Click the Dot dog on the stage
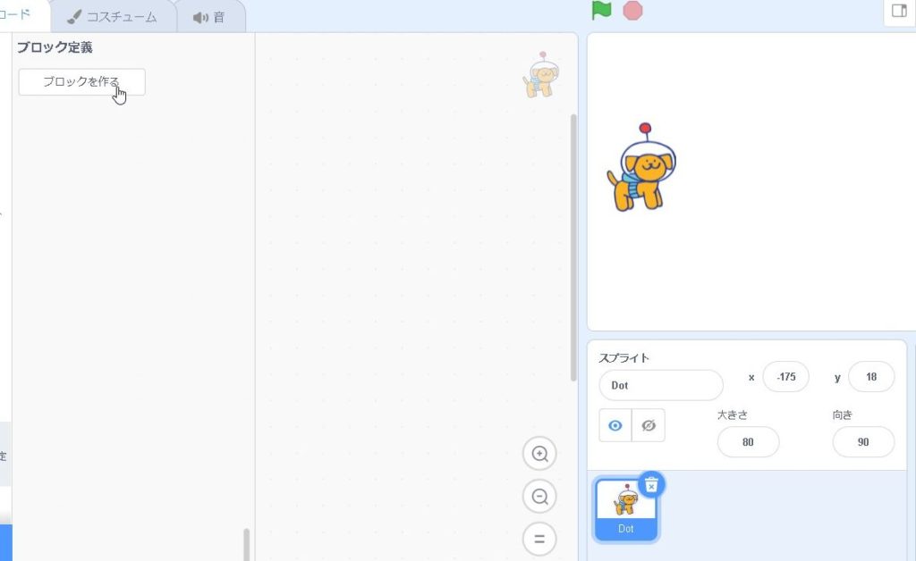 pos(641,170)
